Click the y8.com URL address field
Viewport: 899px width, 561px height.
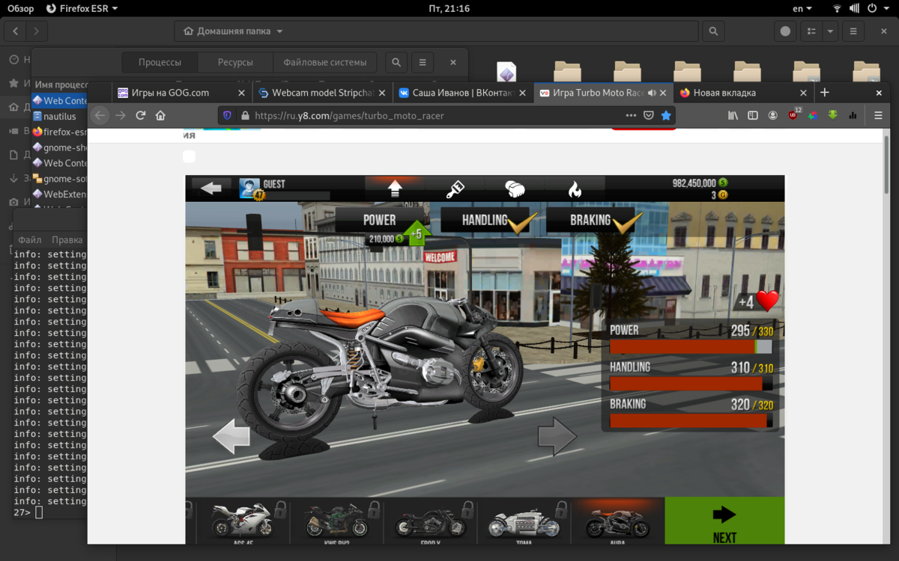(x=433, y=116)
